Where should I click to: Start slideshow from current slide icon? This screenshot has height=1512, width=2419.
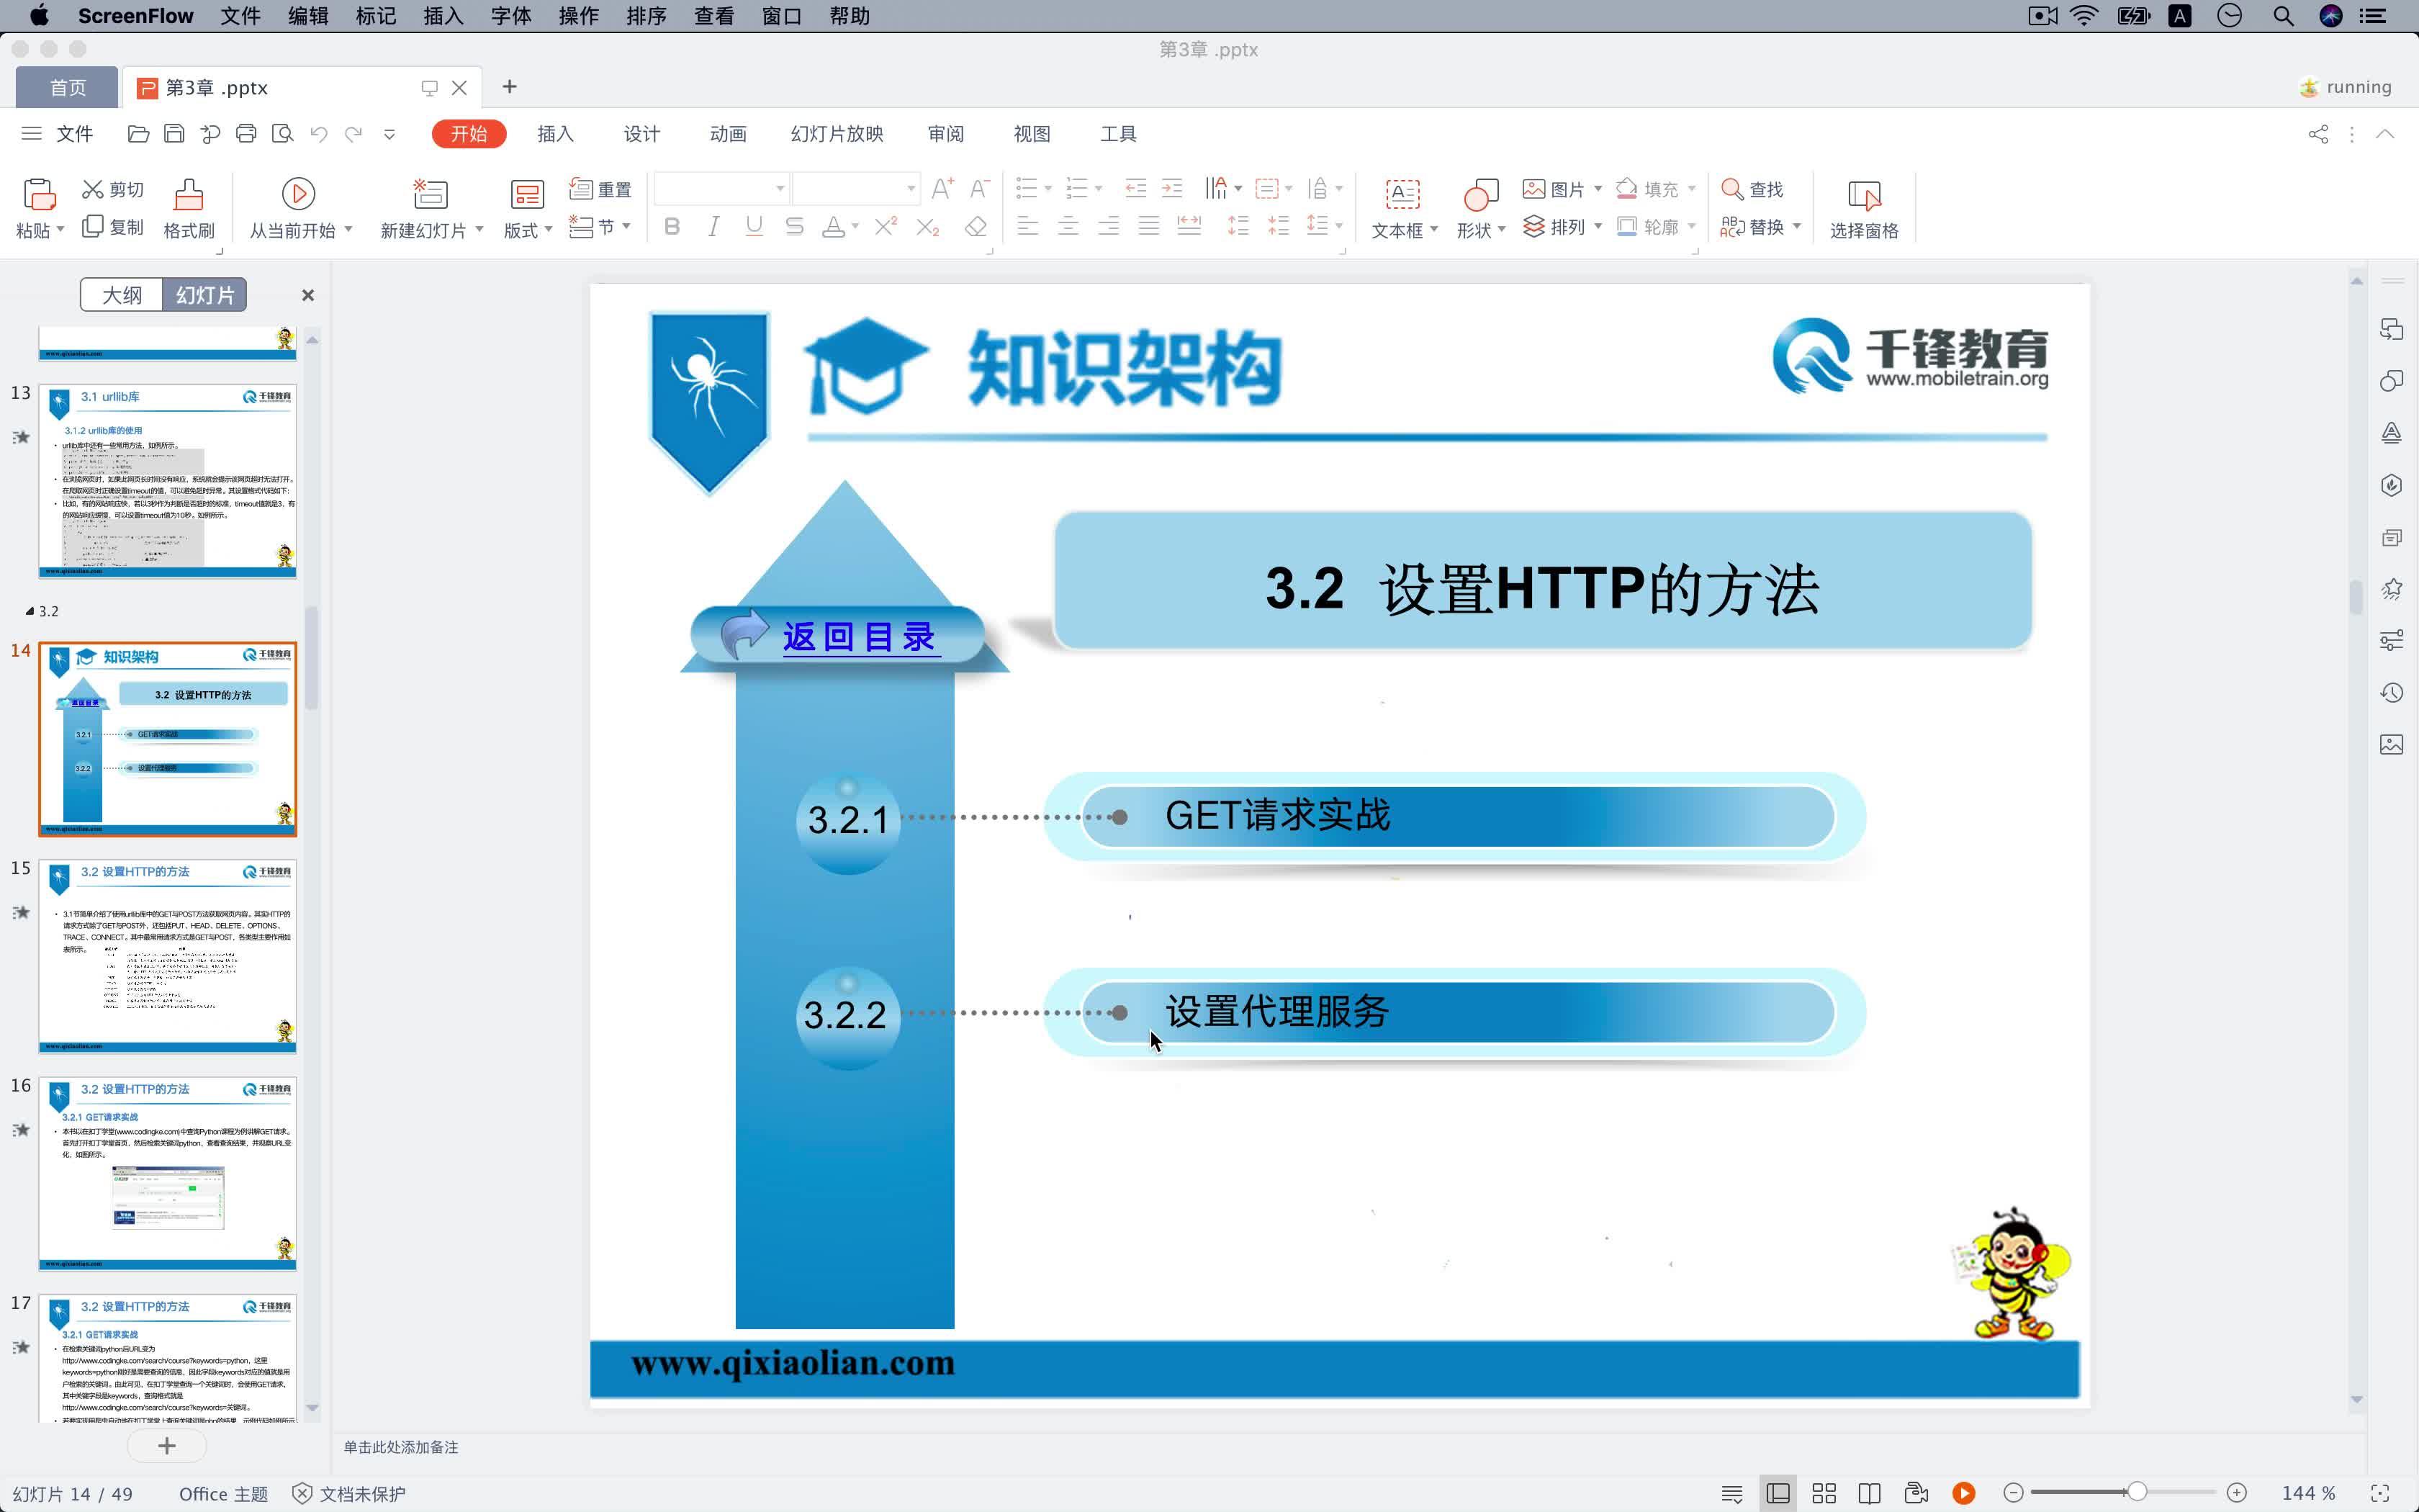point(298,193)
